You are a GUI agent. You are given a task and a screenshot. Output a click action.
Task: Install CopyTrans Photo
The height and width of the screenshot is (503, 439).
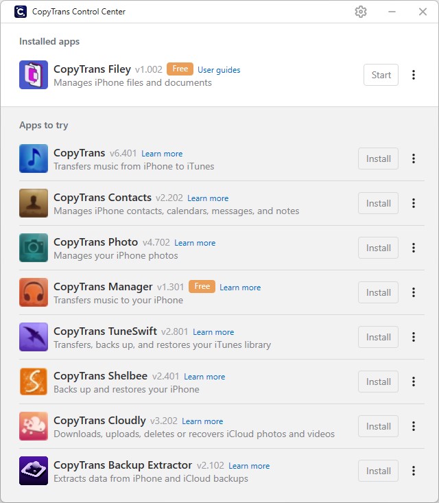tap(379, 248)
